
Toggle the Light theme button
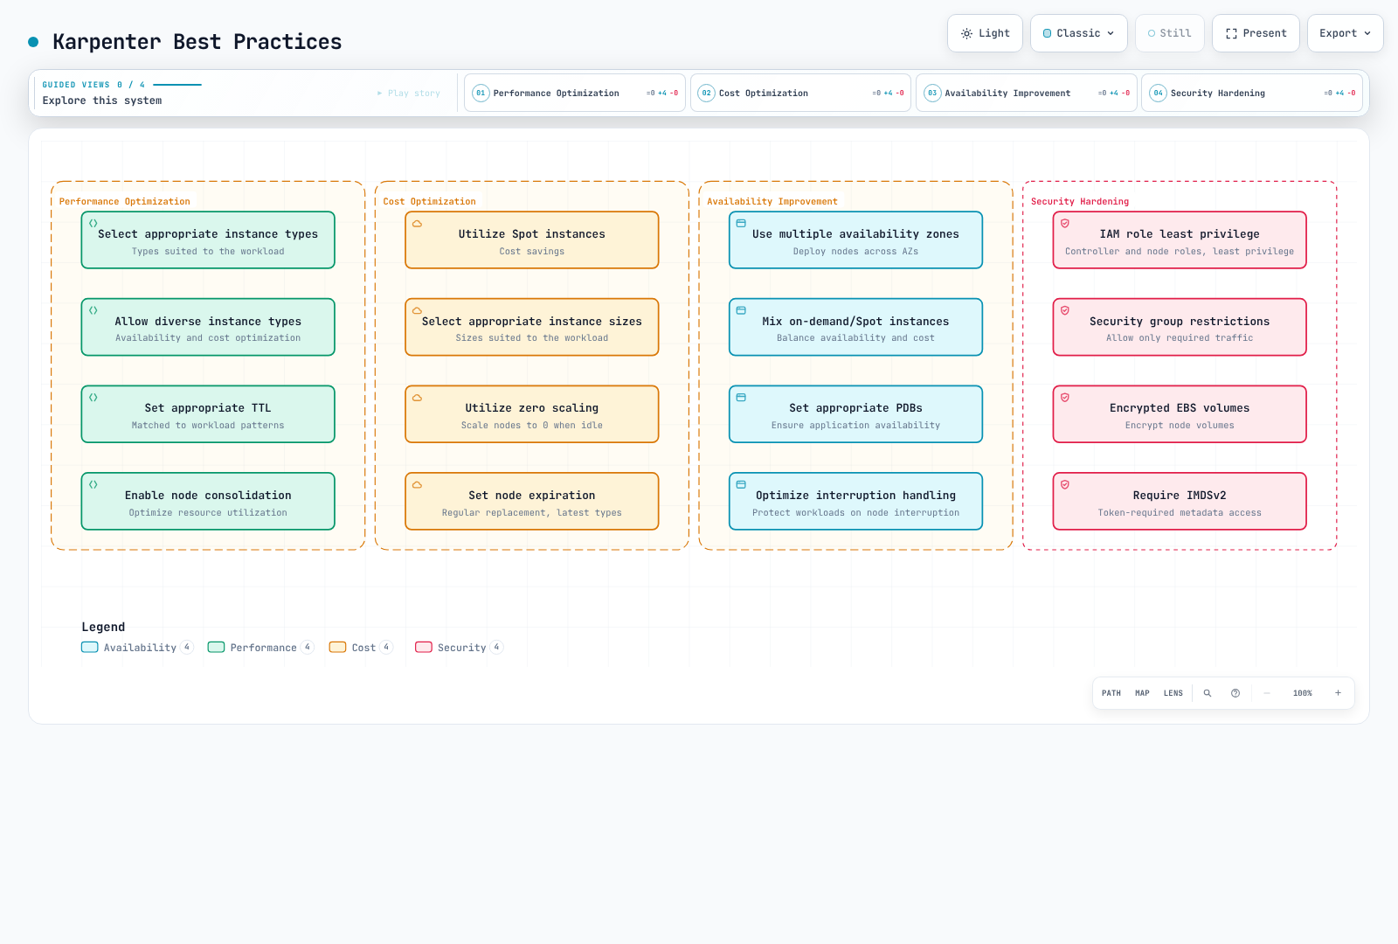click(985, 33)
